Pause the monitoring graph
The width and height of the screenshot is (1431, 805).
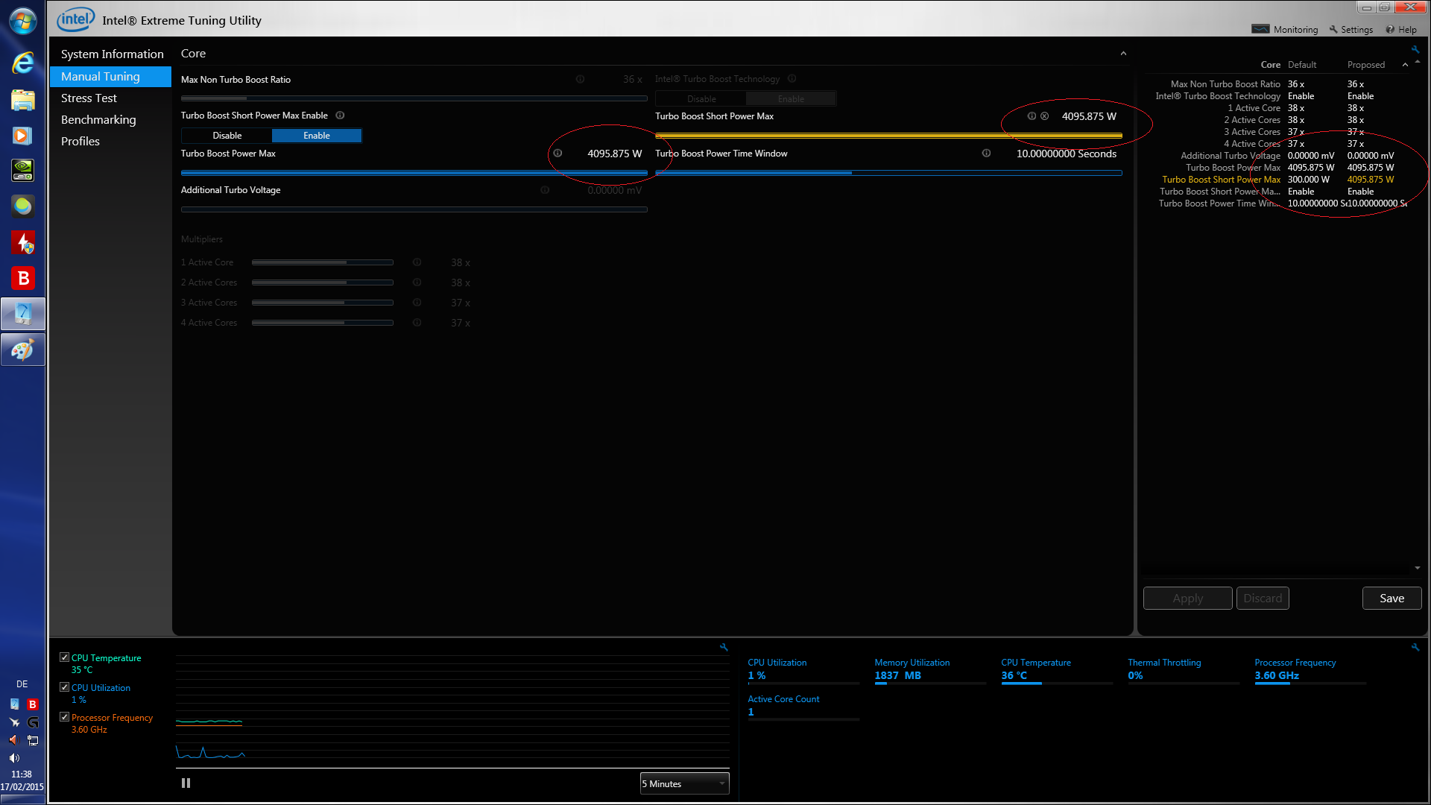click(x=186, y=783)
